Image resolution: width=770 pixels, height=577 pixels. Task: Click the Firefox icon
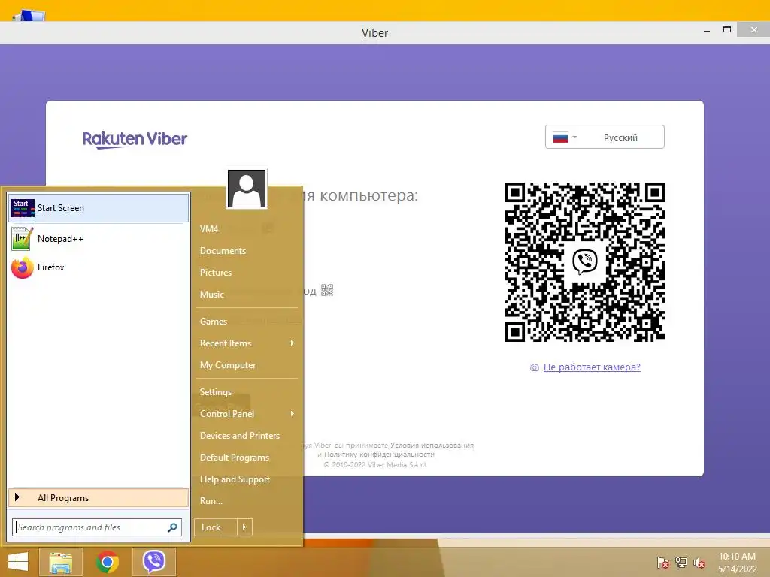point(22,268)
